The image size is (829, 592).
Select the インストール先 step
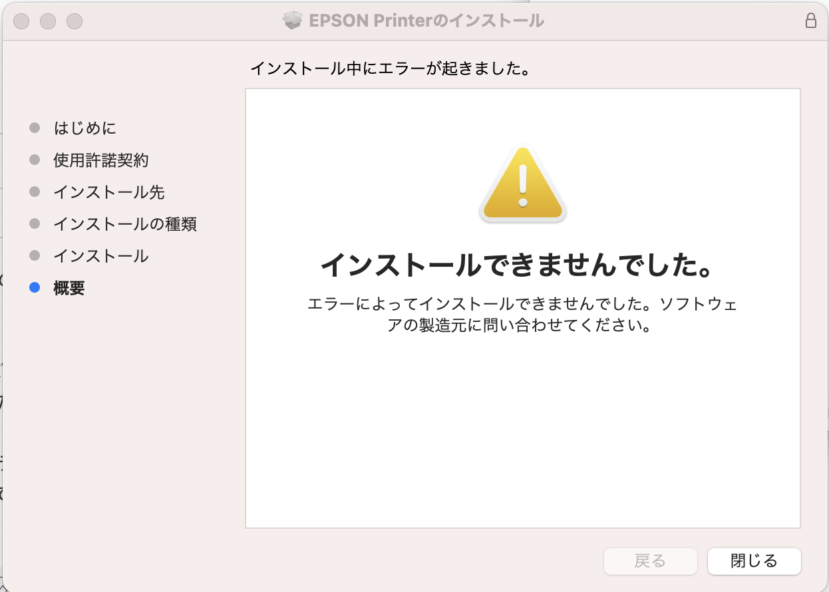point(108,192)
